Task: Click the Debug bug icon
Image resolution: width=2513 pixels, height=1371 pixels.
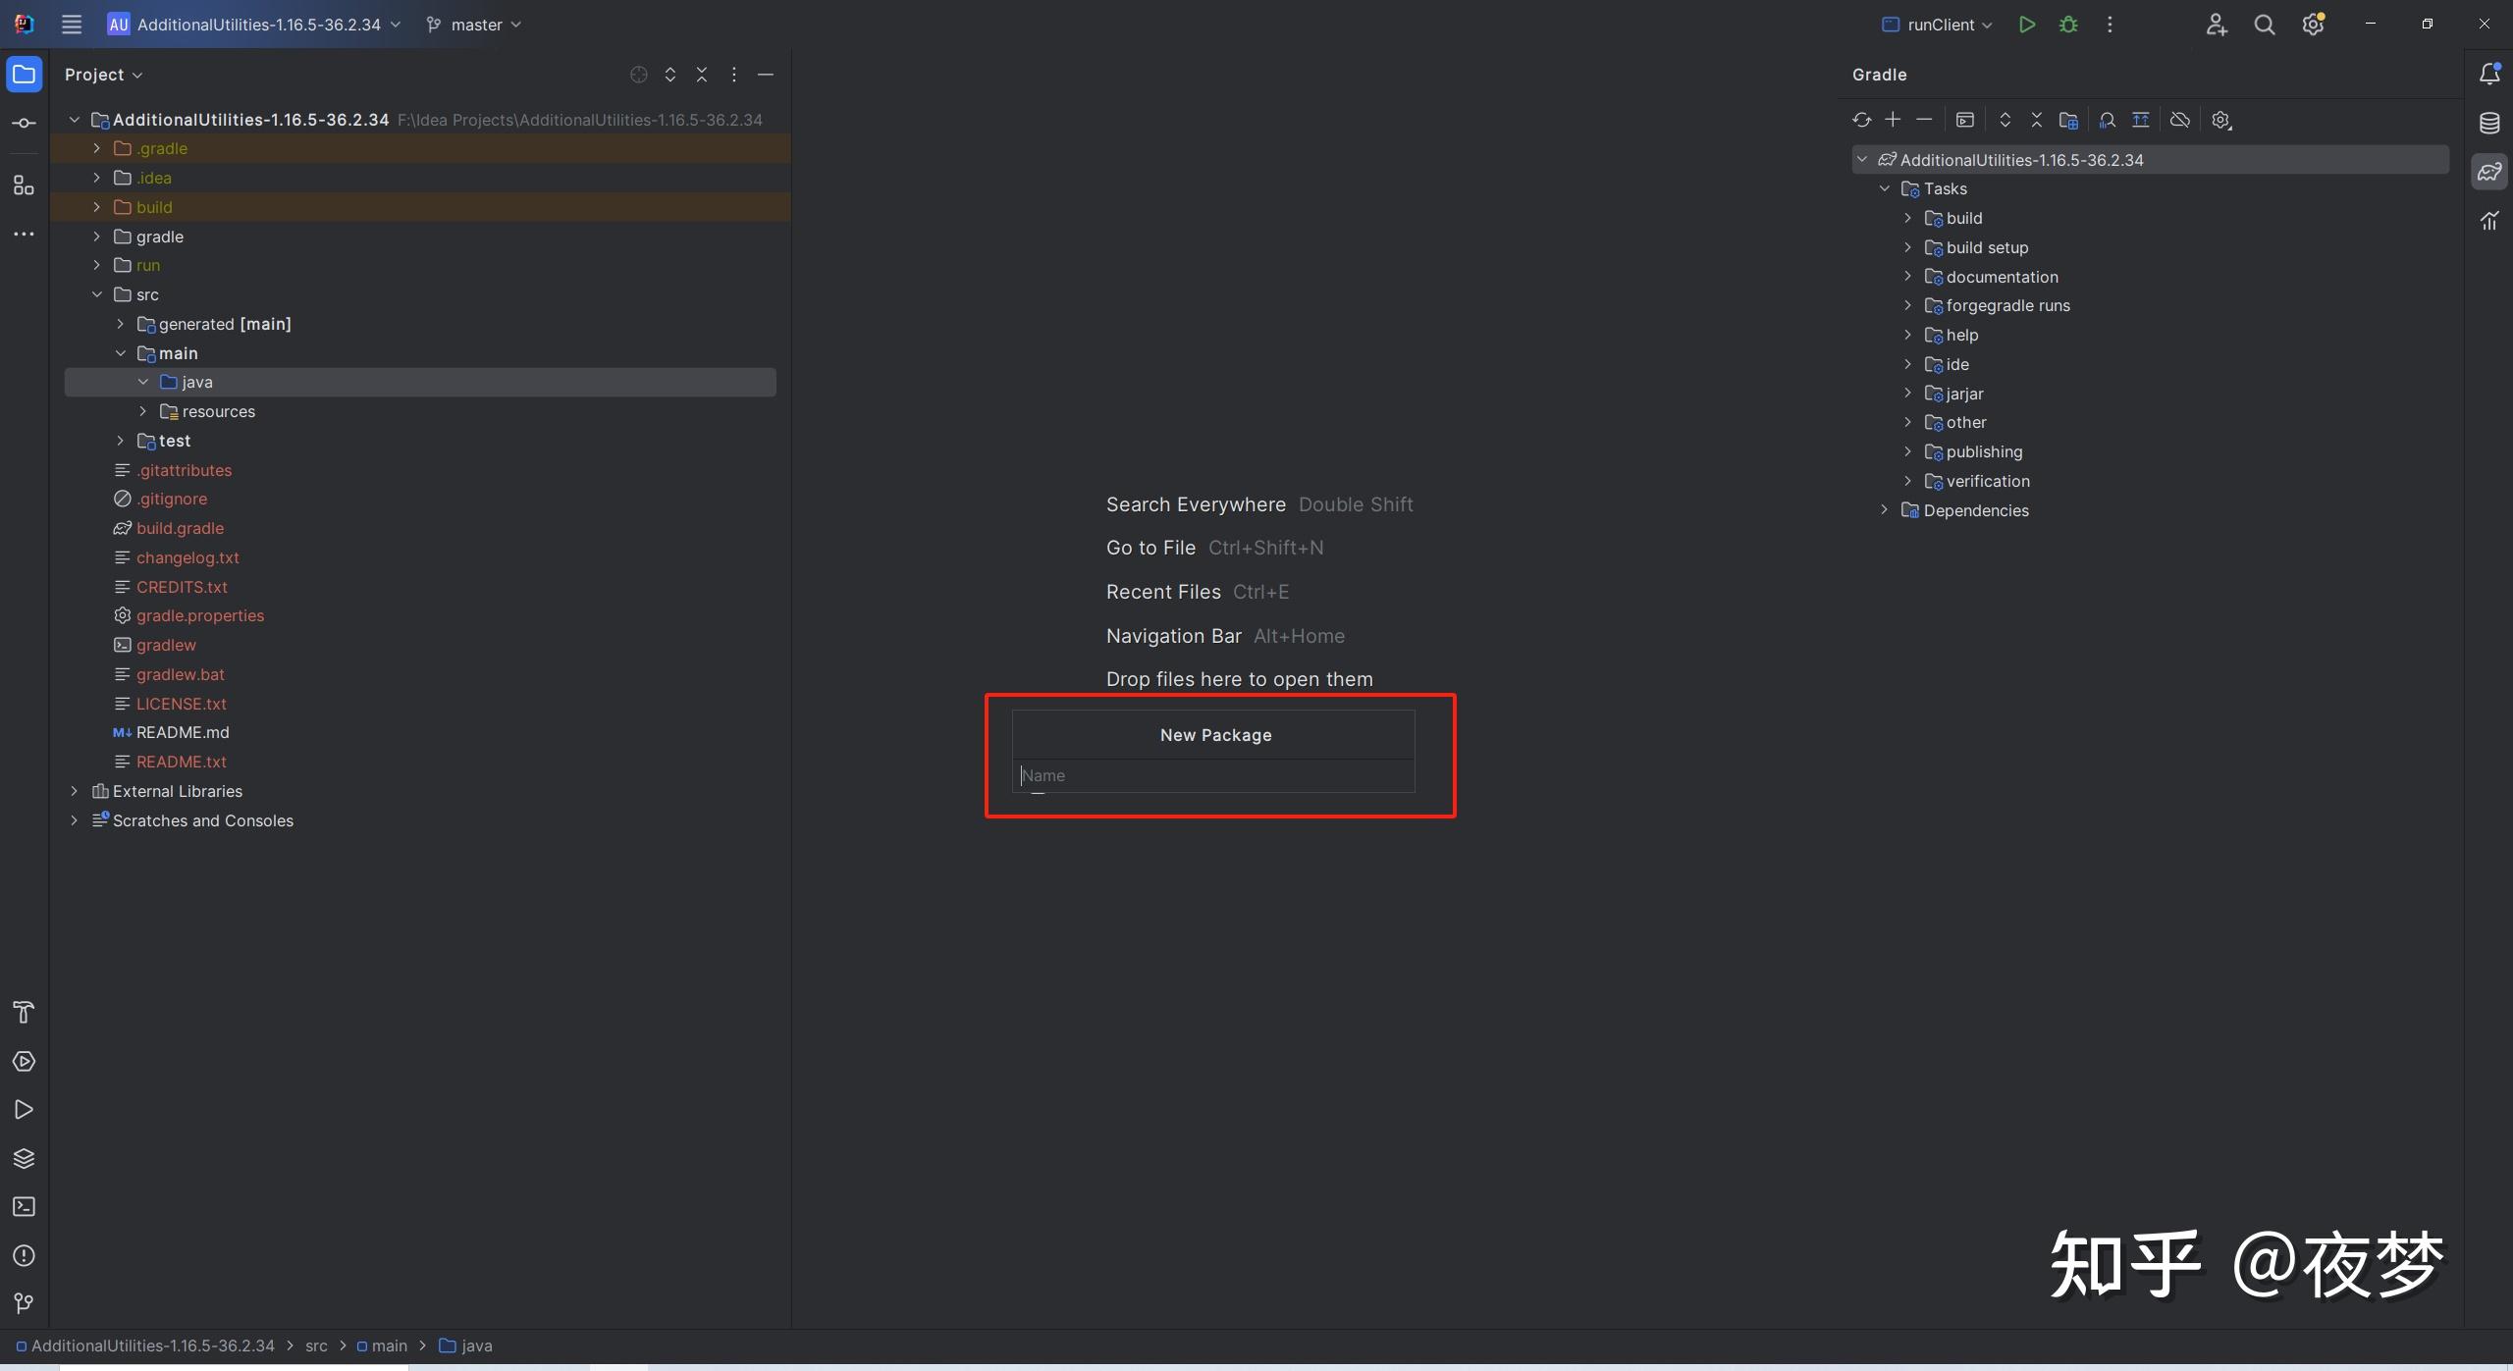Action: click(2068, 25)
